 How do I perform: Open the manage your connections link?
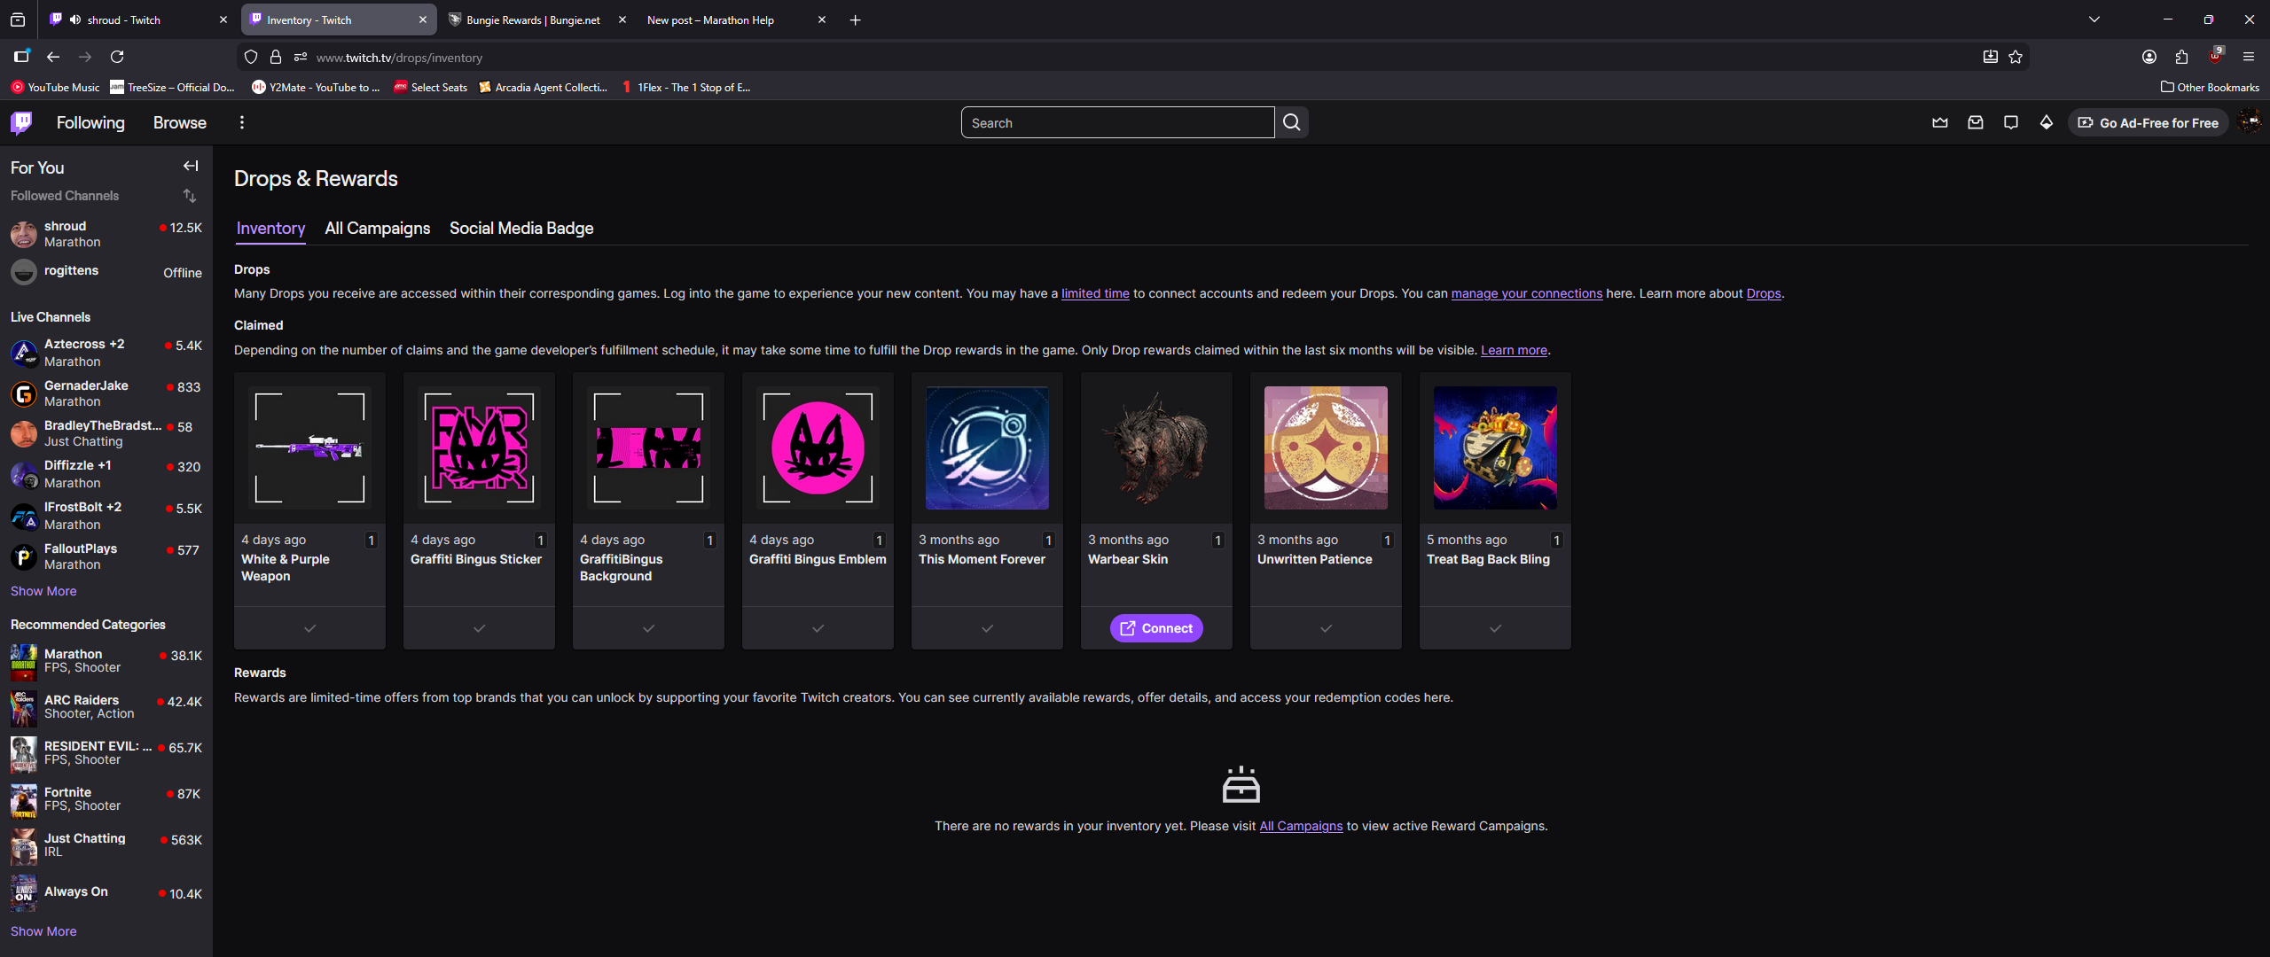pyautogui.click(x=1526, y=294)
